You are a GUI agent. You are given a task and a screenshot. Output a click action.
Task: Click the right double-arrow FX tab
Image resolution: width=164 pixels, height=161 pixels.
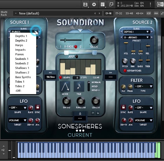(110, 72)
